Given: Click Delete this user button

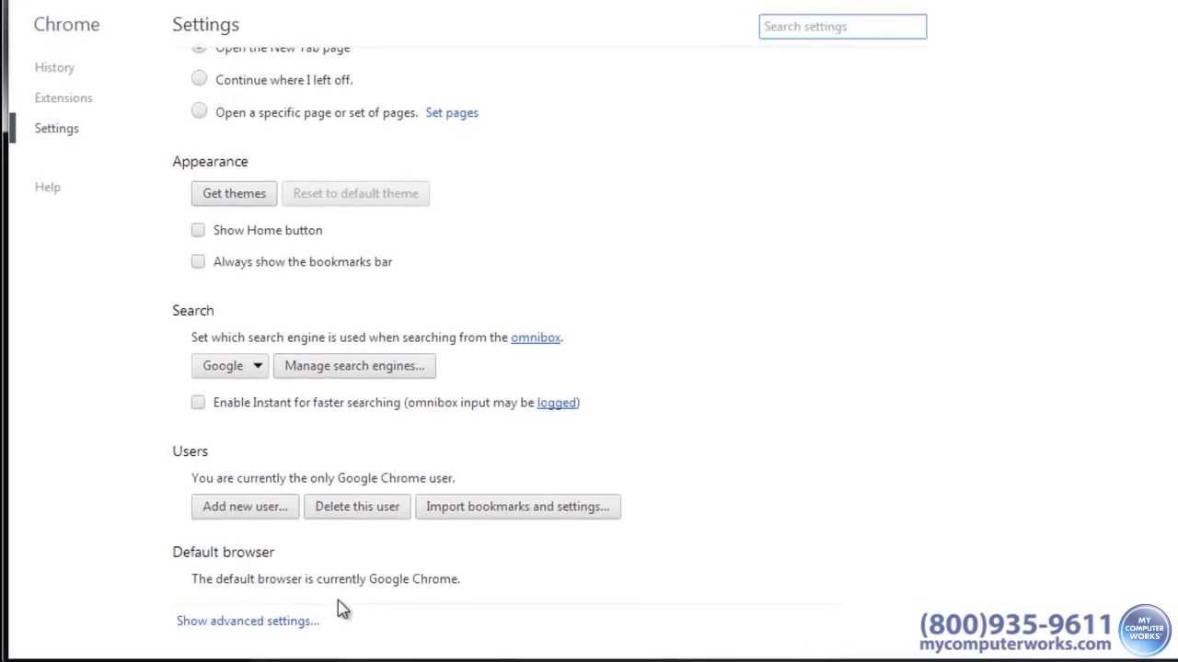Looking at the screenshot, I should [x=357, y=507].
